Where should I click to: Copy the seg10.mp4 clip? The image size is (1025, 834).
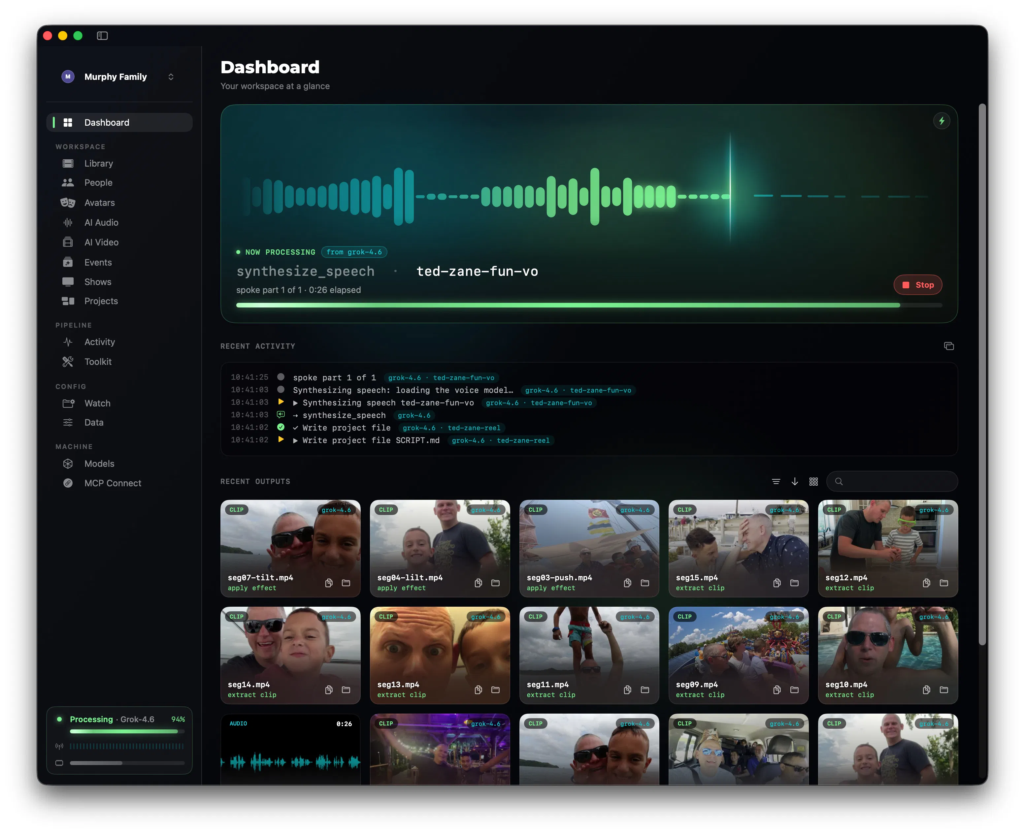click(x=926, y=690)
